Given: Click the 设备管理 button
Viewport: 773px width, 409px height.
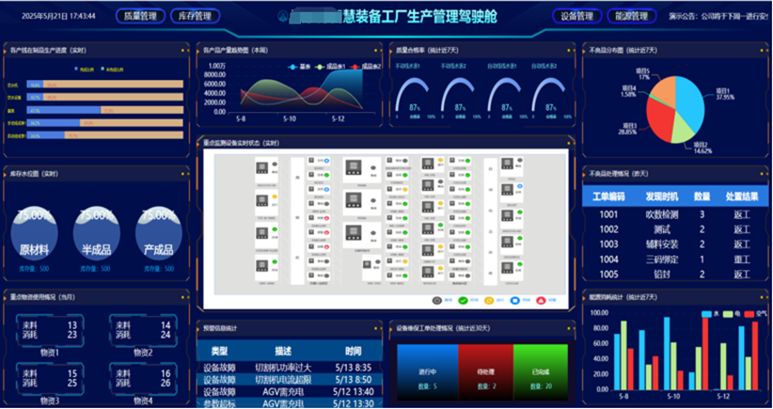Looking at the screenshot, I should (x=576, y=16).
